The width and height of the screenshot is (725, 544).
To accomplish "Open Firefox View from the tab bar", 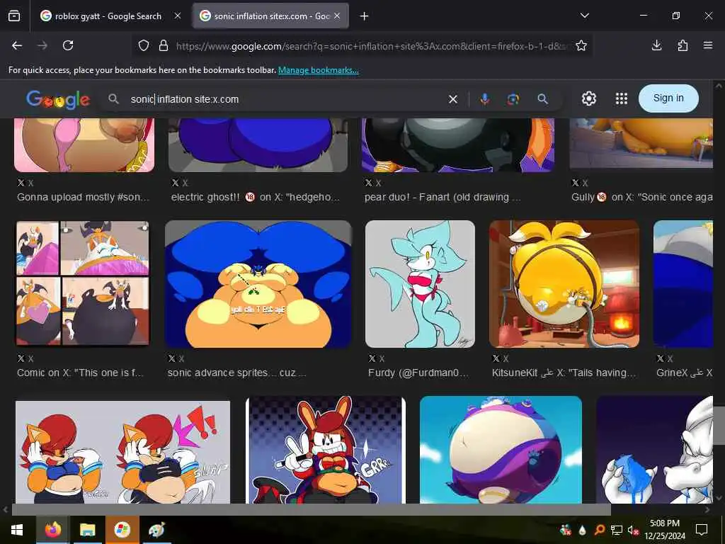I will point(14,16).
